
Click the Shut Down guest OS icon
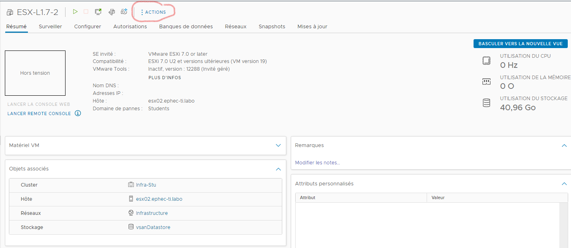pos(86,12)
